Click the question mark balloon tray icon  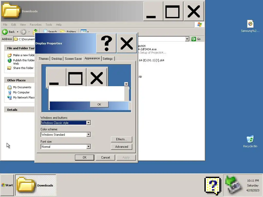213,186
